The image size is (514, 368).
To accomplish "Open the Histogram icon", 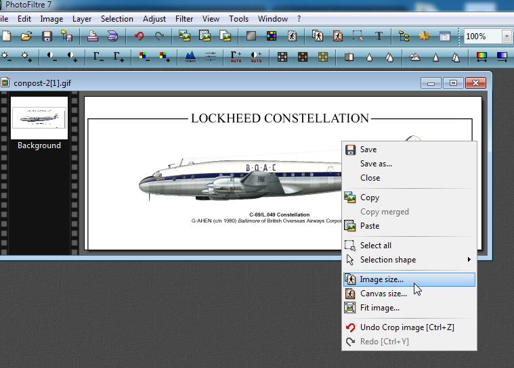I will [x=190, y=57].
